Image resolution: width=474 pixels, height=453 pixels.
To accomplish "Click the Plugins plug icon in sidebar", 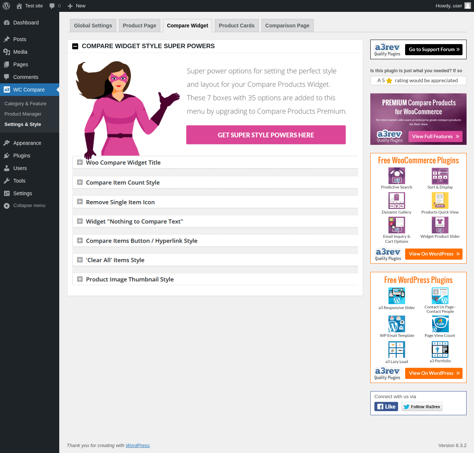I will [x=7, y=156].
